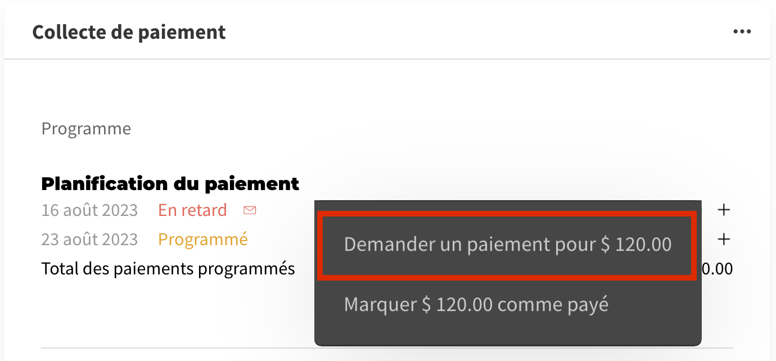Click the red En retard status

192,210
